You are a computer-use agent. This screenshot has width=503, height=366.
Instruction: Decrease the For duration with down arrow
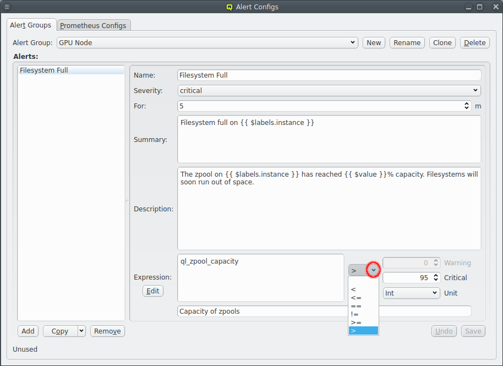467,108
